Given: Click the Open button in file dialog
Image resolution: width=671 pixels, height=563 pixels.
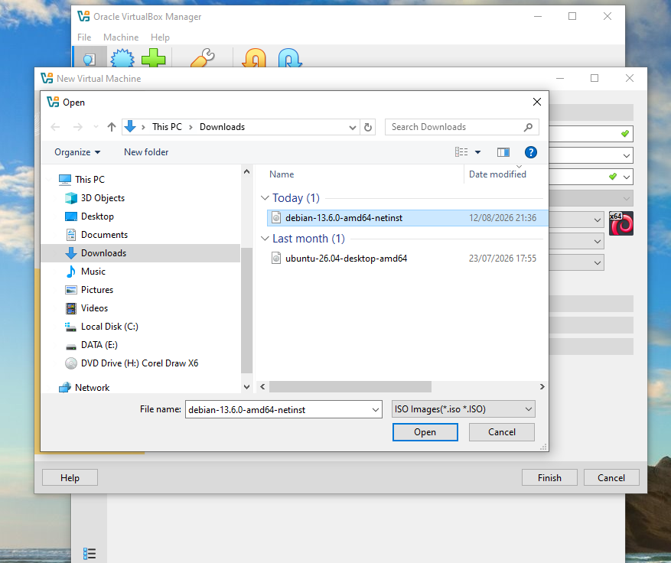Looking at the screenshot, I should pyautogui.click(x=425, y=432).
